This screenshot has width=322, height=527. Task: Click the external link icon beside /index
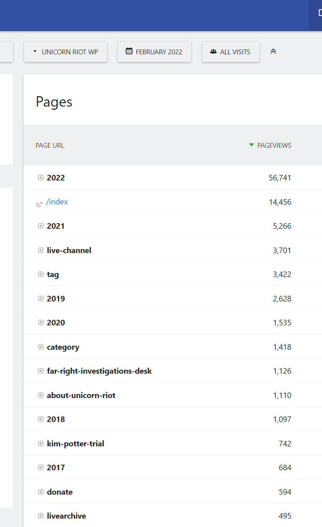click(39, 204)
